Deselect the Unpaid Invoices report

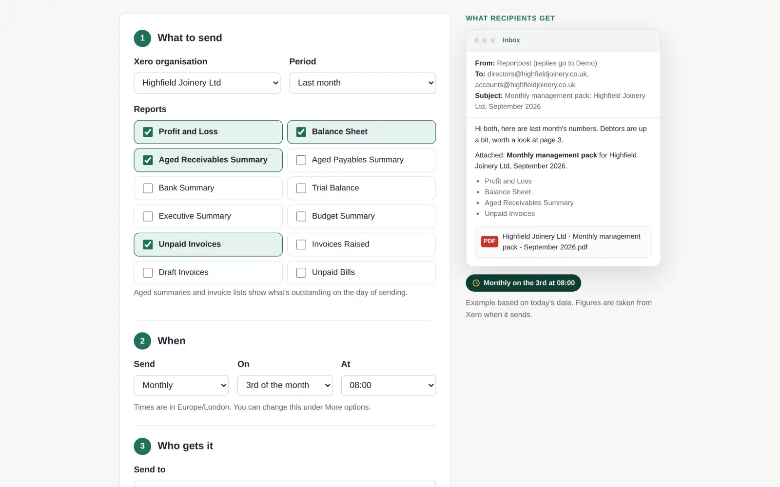[148, 244]
